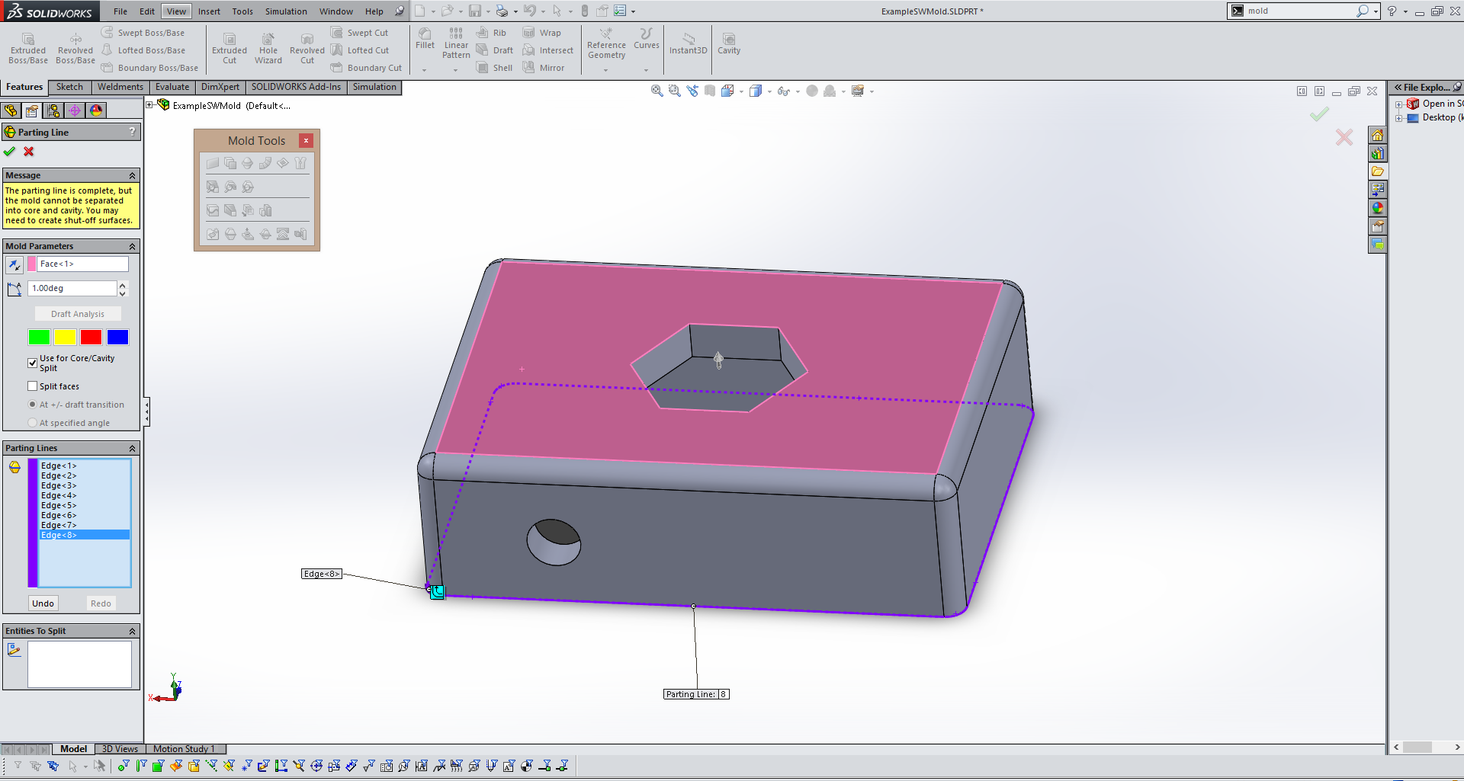
Task: Open the Tools menu
Action: click(242, 11)
